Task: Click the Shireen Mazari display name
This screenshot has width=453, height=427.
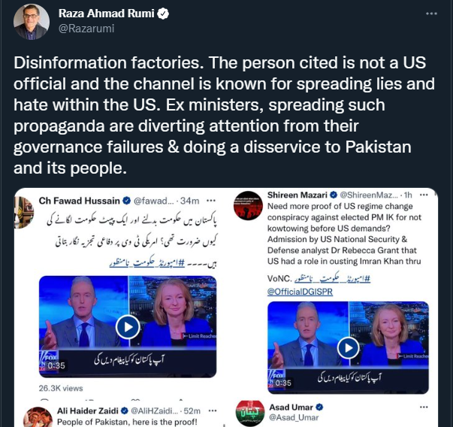Action: pyautogui.click(x=297, y=195)
